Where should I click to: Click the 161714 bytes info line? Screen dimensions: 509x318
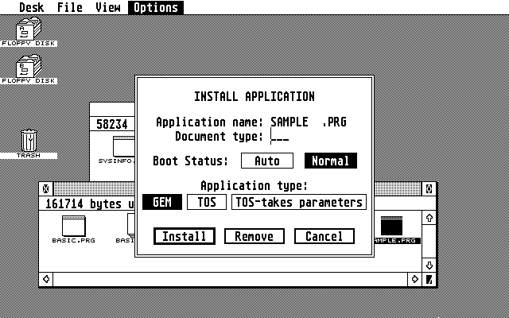click(x=90, y=204)
